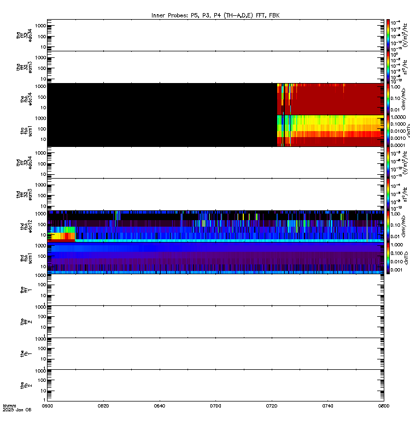The width and height of the screenshot is (410, 437).
Task: Click the 0800 time axis label
Action: pyautogui.click(x=384, y=406)
